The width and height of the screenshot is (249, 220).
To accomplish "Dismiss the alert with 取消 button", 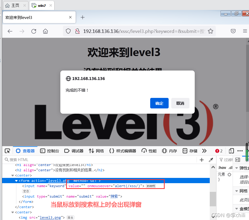I will pos(180,103).
